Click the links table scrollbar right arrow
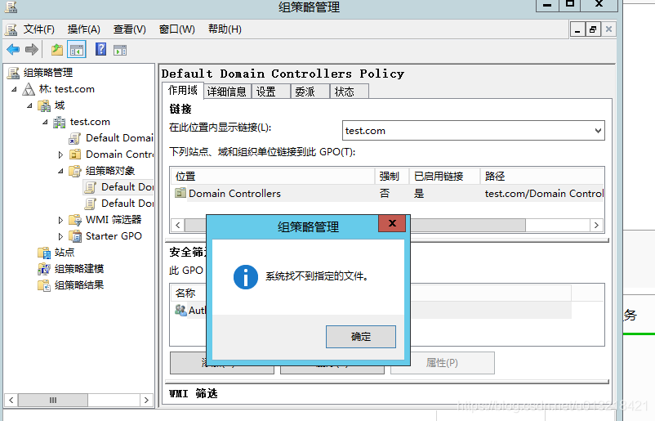The width and height of the screenshot is (655, 421). point(596,226)
